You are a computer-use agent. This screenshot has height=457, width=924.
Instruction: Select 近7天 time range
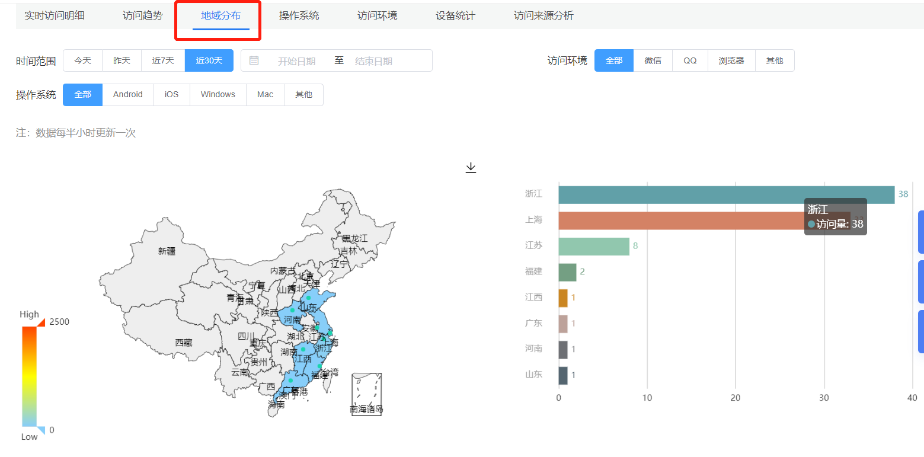[x=163, y=60]
